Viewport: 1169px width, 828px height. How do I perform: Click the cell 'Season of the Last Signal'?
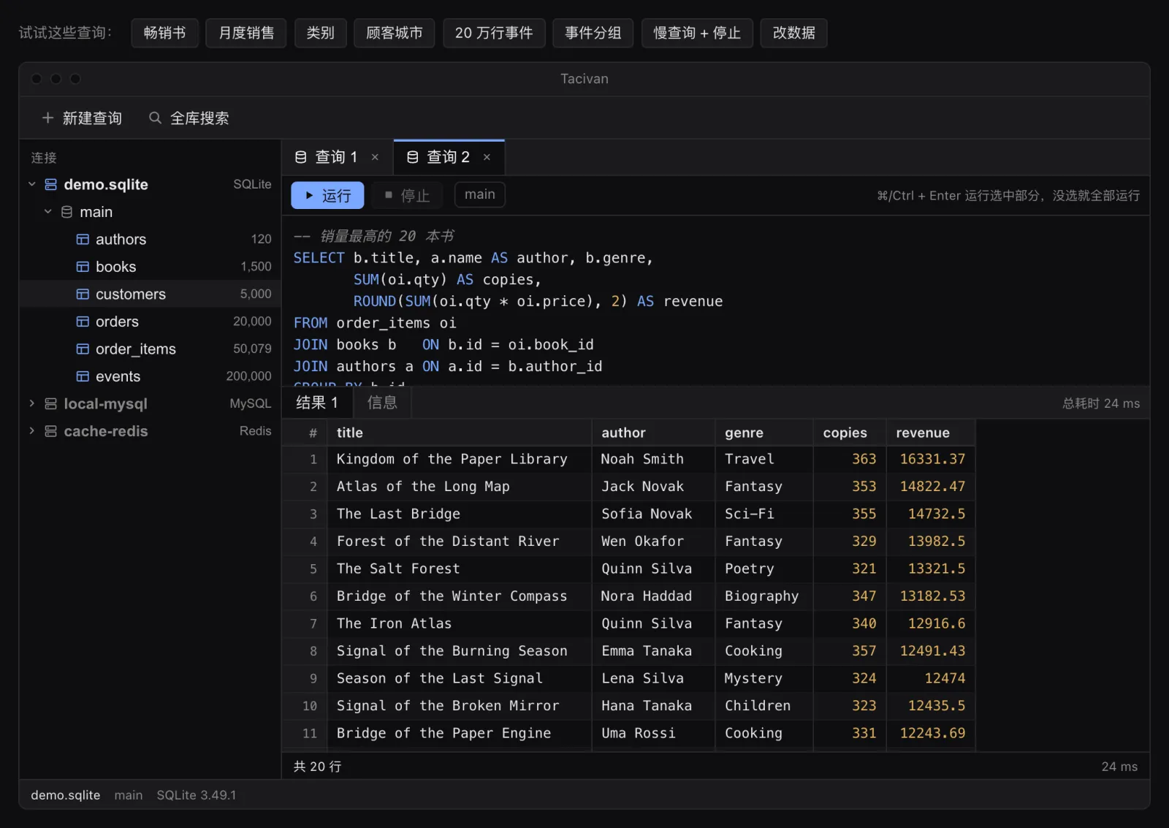460,678
